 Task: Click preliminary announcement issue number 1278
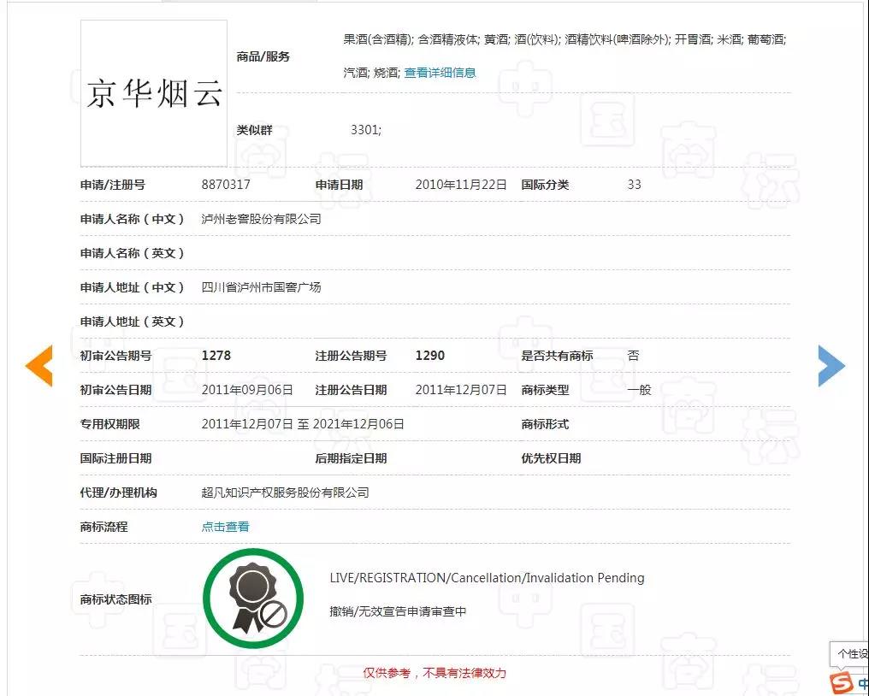216,356
